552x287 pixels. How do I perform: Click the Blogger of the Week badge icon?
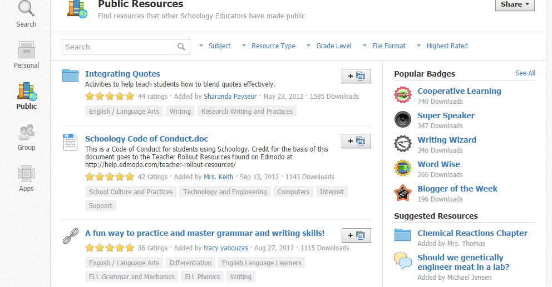(x=403, y=193)
